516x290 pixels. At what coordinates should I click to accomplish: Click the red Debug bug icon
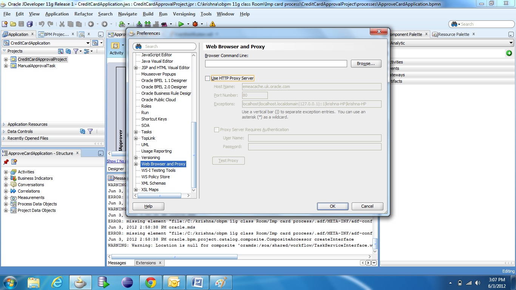point(195,24)
